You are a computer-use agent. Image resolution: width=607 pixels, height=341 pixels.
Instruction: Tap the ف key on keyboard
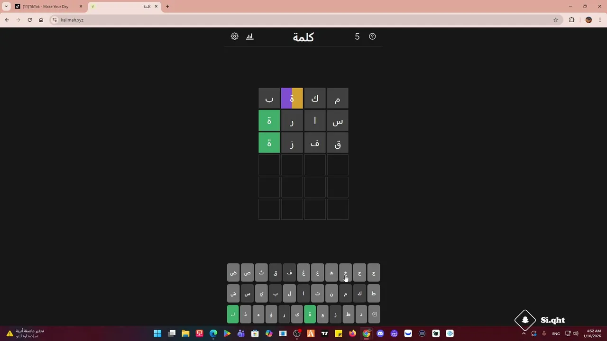[289, 273]
